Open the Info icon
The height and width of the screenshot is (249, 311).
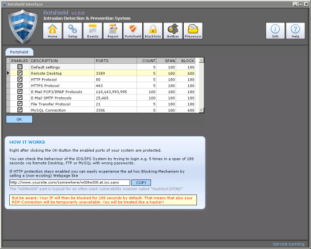pyautogui.click(x=275, y=30)
